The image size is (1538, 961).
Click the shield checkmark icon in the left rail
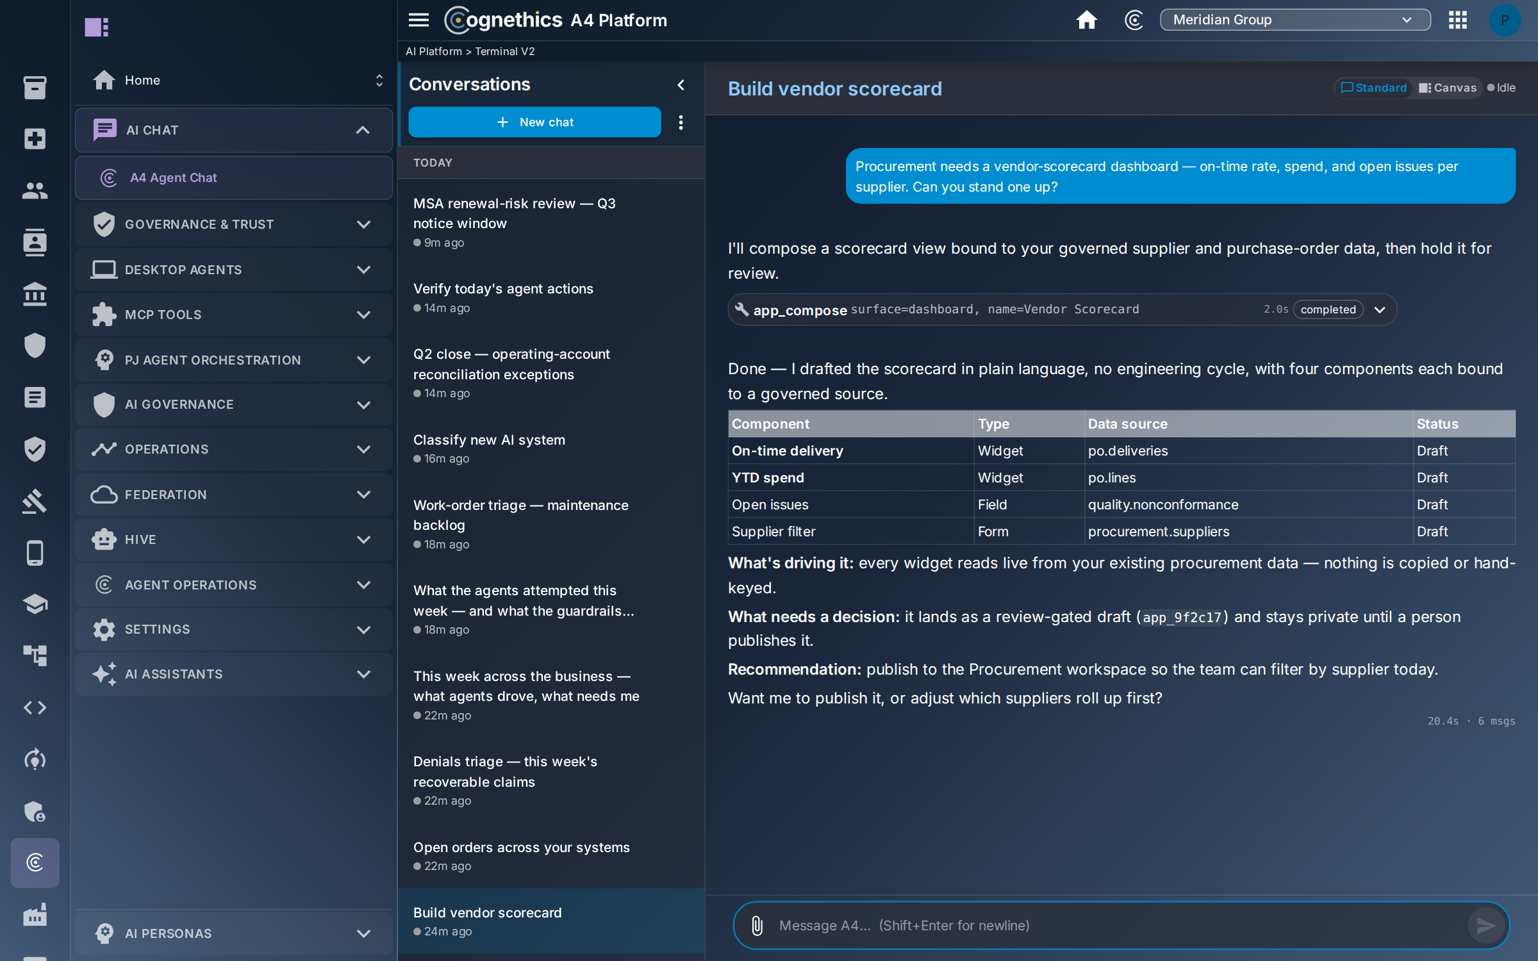35,449
